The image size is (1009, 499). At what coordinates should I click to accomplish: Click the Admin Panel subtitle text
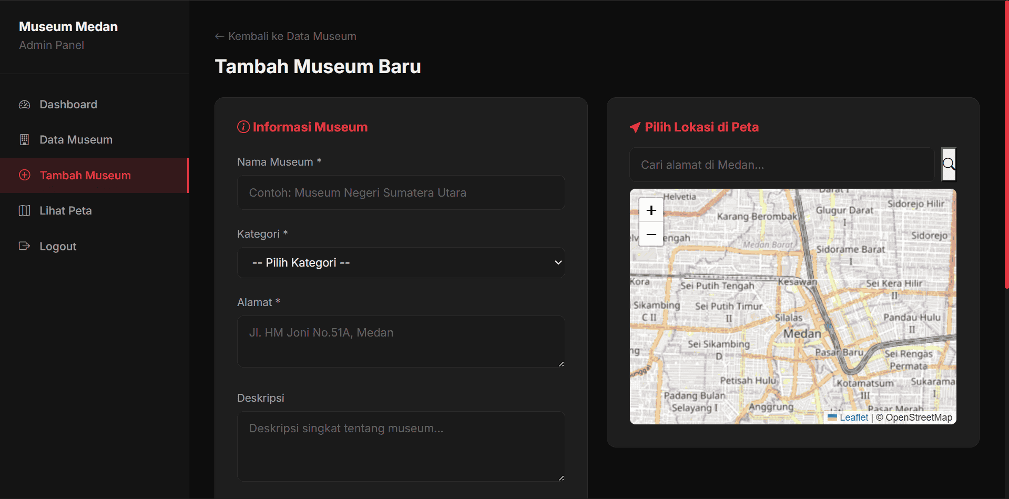[52, 45]
